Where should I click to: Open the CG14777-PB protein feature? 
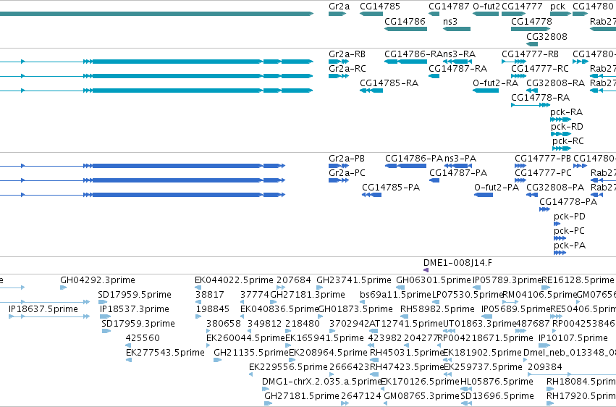(520, 166)
